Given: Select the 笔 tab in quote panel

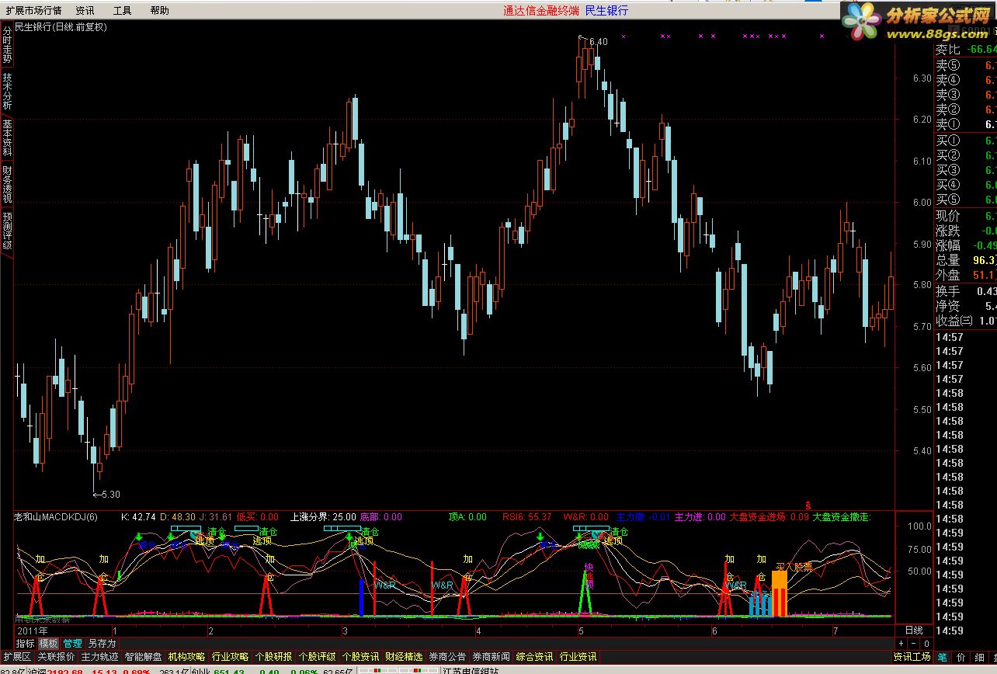Looking at the screenshot, I should (942, 657).
